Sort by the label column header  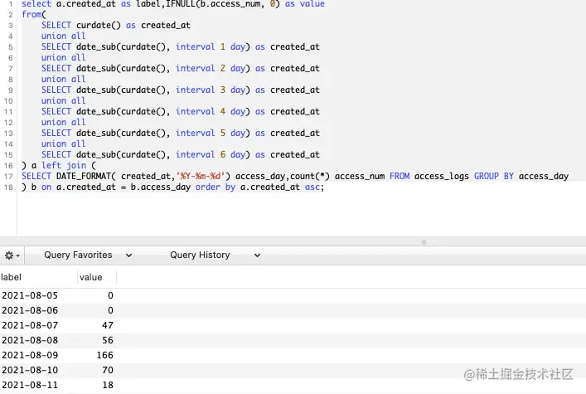[38, 277]
